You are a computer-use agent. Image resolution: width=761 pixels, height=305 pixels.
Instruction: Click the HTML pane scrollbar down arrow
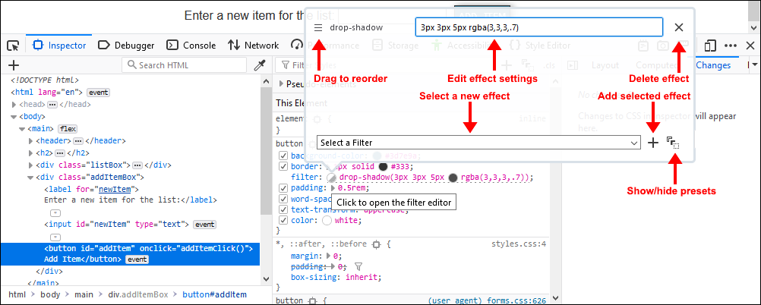coord(266,278)
